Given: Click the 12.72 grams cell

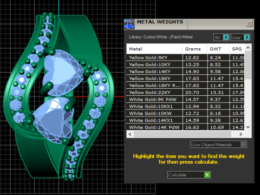Looking at the screenshot, I should 195,113.
